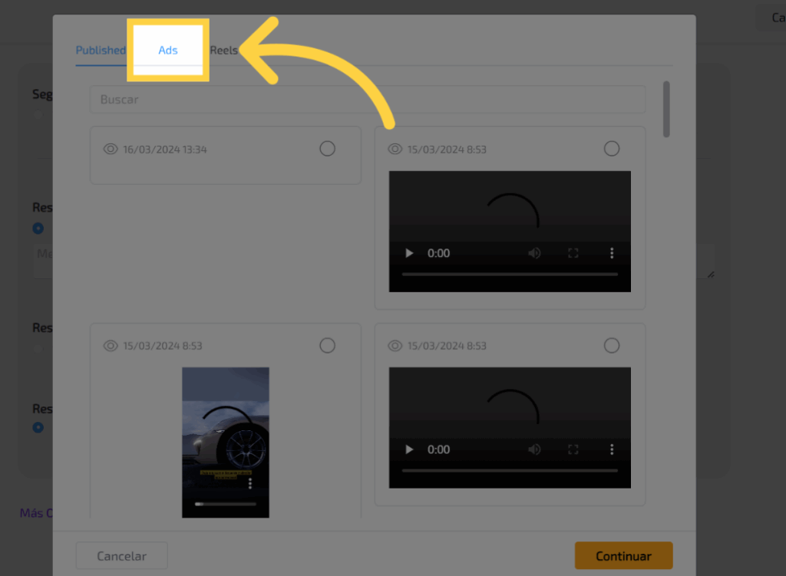Viewport: 786px width, 576px height.
Task: Click the progress bar of the upper-right video
Action: point(510,274)
